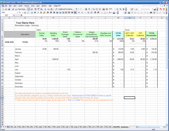
Task: Toggle Bold formatting
Action: [x=35, y=12]
